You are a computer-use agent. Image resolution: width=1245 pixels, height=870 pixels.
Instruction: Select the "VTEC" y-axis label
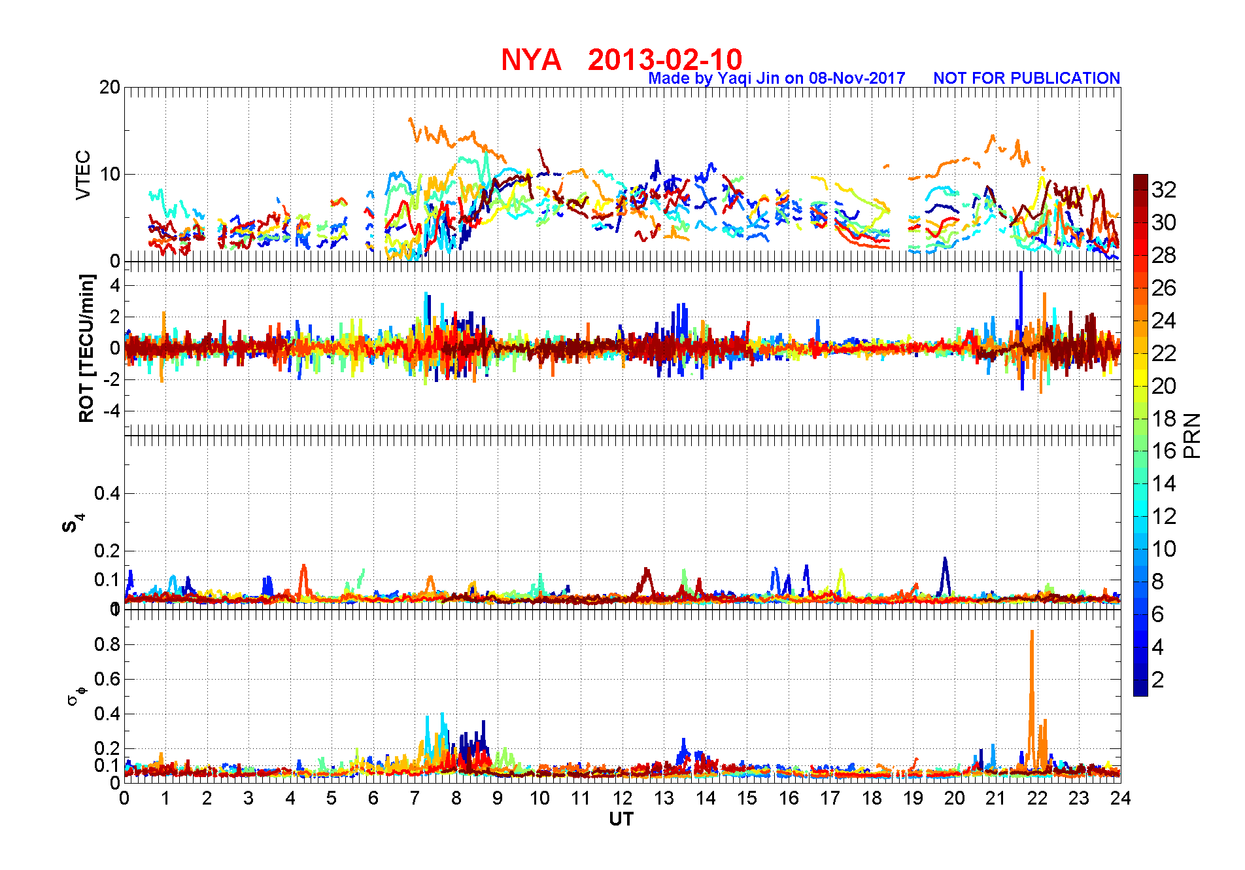(83, 175)
